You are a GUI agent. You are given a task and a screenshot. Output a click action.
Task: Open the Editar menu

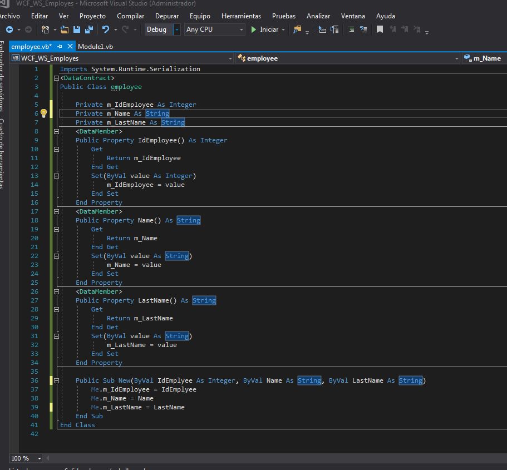[x=40, y=16]
